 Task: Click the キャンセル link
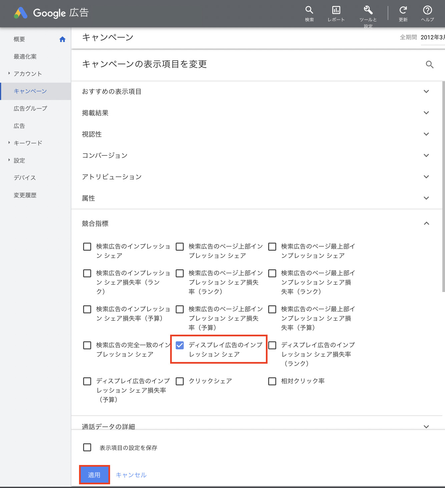coord(131,475)
